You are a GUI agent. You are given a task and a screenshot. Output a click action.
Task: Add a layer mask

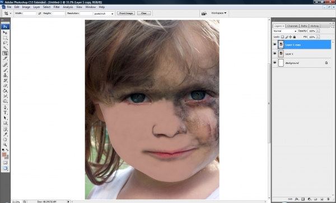point(303,199)
